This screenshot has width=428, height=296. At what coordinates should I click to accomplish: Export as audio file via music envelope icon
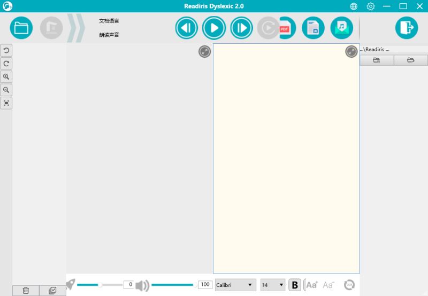341,28
